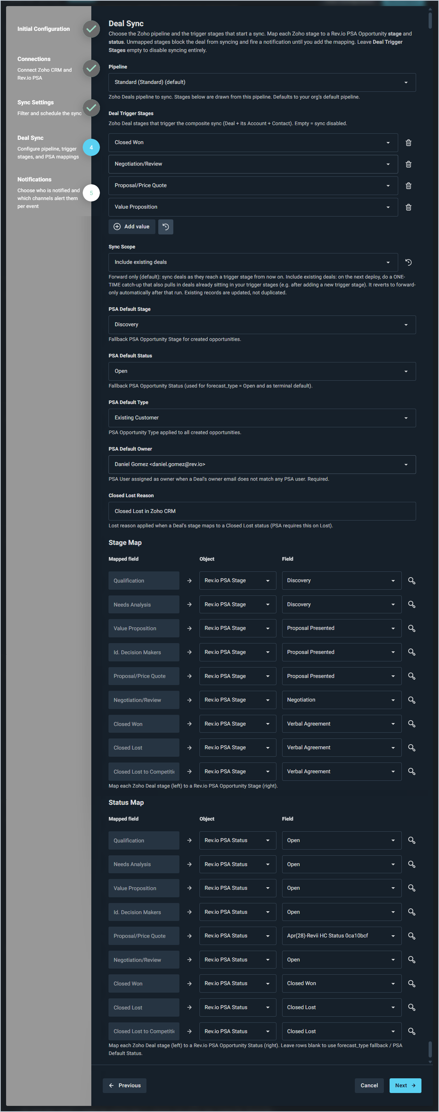Search Status Map field for Value Proposition row
The height and width of the screenshot is (1112, 439).
pyautogui.click(x=411, y=888)
